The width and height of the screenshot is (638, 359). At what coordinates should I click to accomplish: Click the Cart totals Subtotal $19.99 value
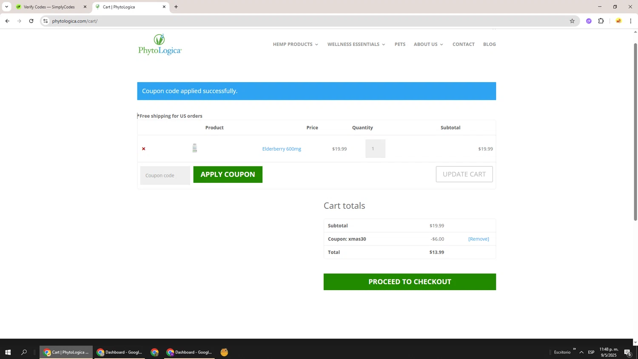pos(437,226)
